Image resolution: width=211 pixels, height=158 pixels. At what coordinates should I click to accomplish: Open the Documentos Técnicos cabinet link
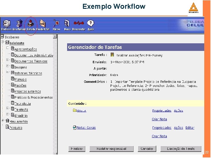click(31, 61)
